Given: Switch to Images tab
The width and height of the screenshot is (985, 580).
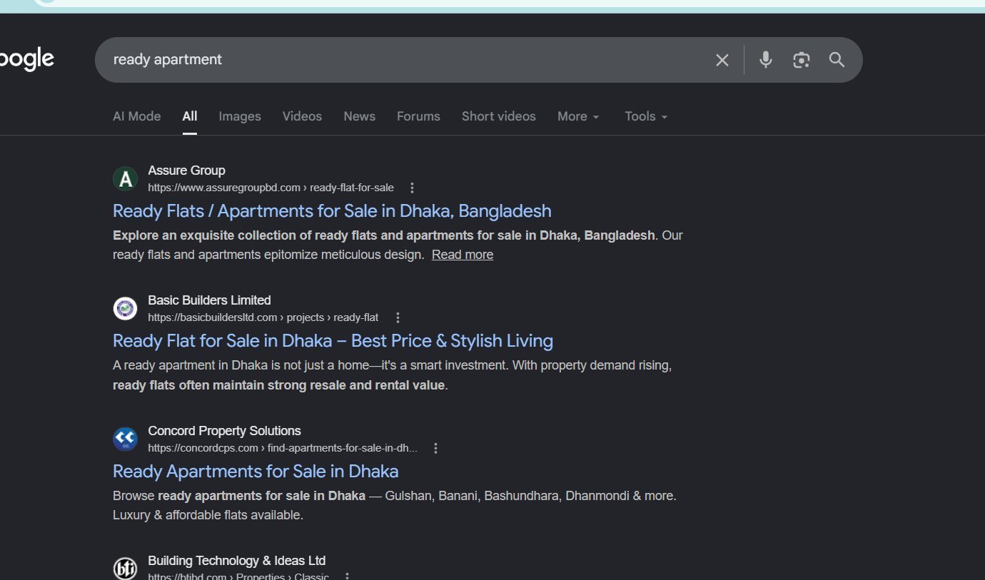Looking at the screenshot, I should point(240,116).
